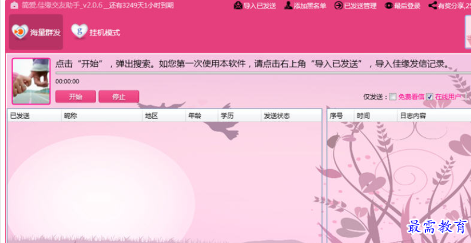Click the 导入已发送 envelope icon
471x243 pixels.
coord(238,5)
